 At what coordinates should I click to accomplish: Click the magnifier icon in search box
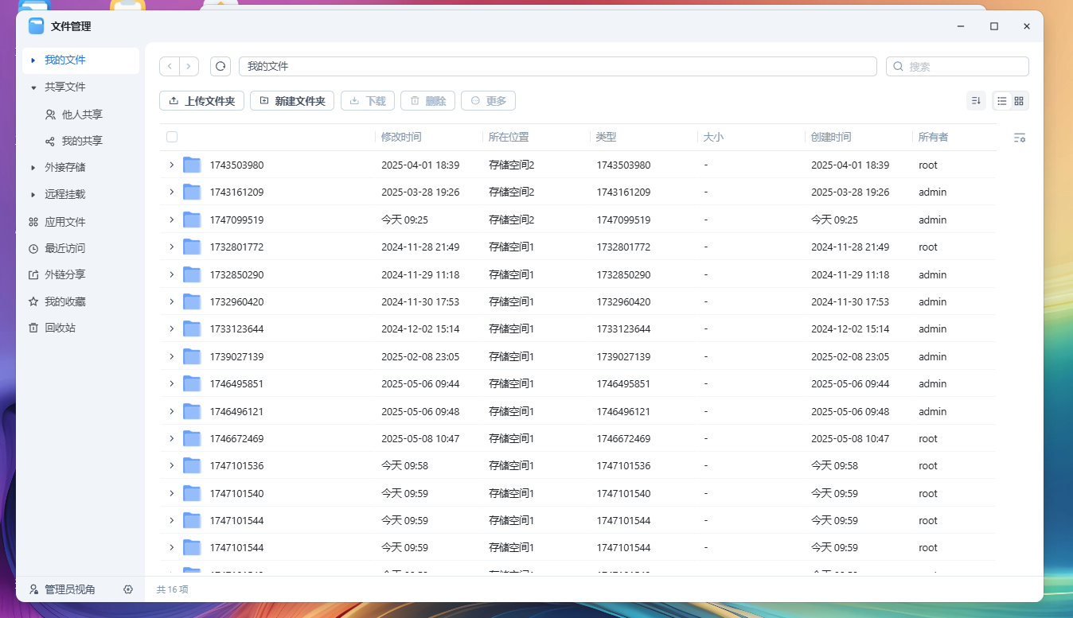coord(899,67)
